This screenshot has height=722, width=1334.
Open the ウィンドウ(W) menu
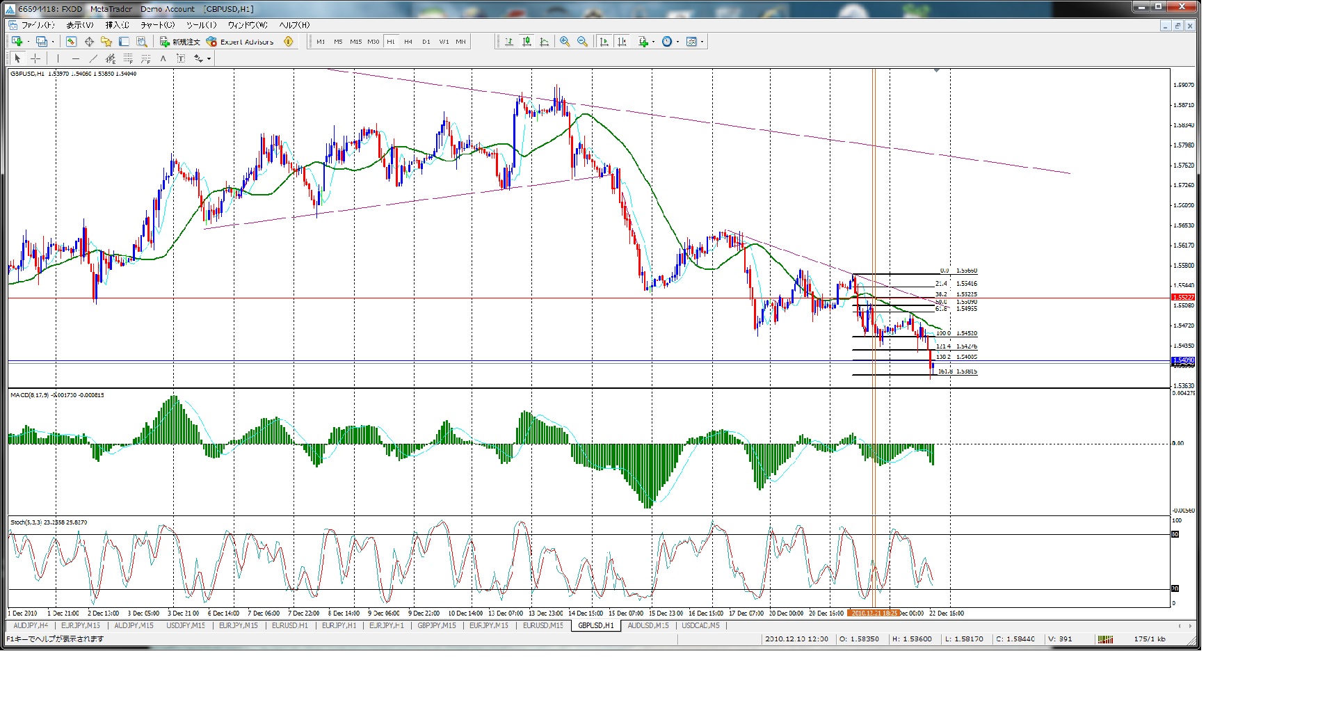[248, 25]
